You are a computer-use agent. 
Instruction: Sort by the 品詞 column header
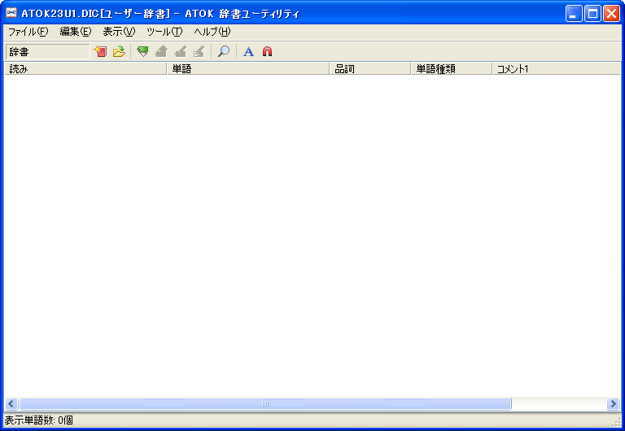coord(370,69)
